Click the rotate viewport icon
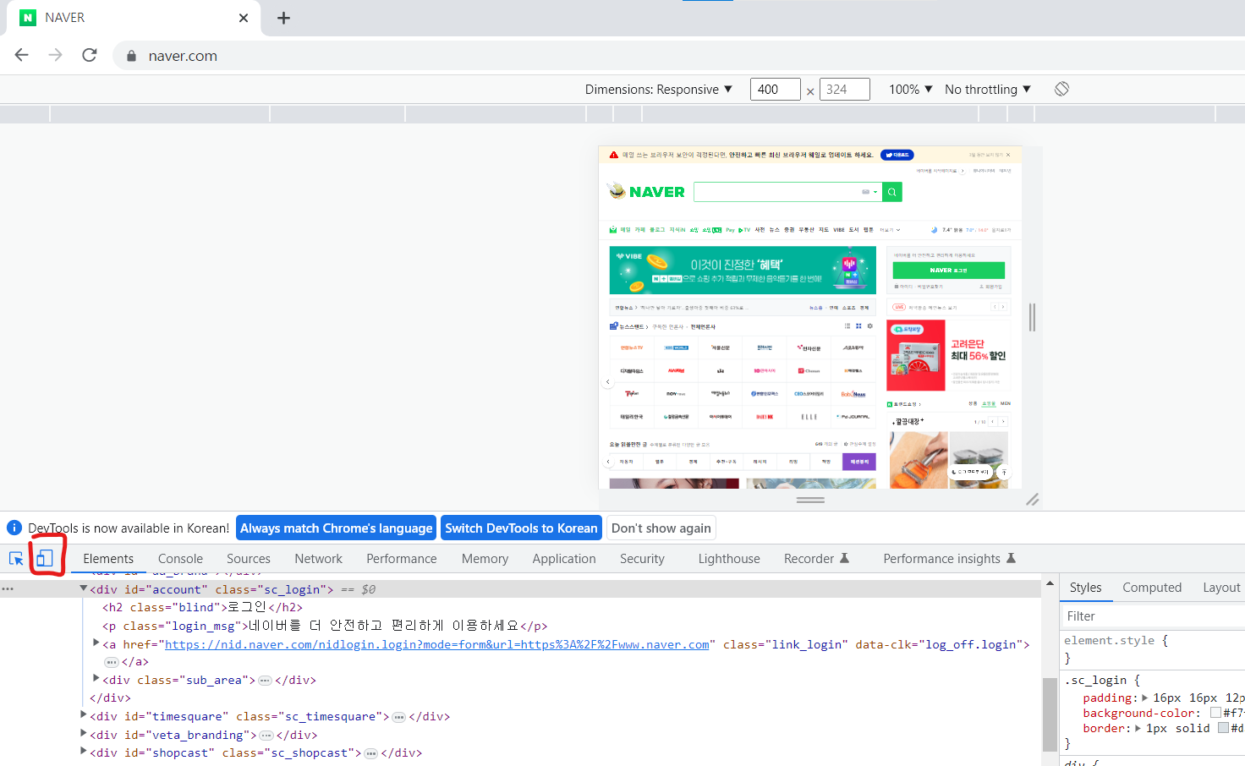The height and width of the screenshot is (766, 1245). point(1061,89)
